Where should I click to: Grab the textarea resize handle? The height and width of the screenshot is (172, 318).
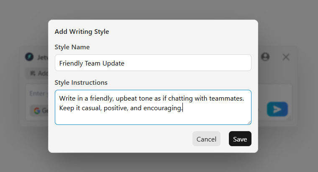coord(249,123)
